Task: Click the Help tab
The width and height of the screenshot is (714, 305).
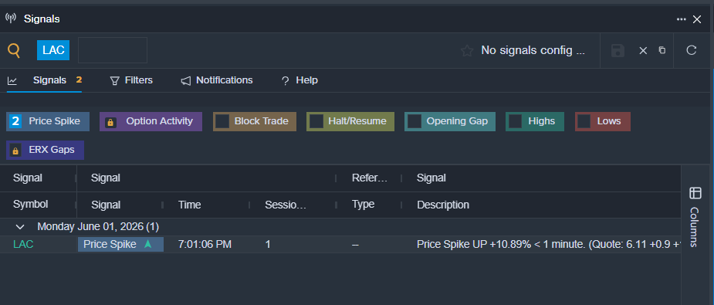Action: 299,80
